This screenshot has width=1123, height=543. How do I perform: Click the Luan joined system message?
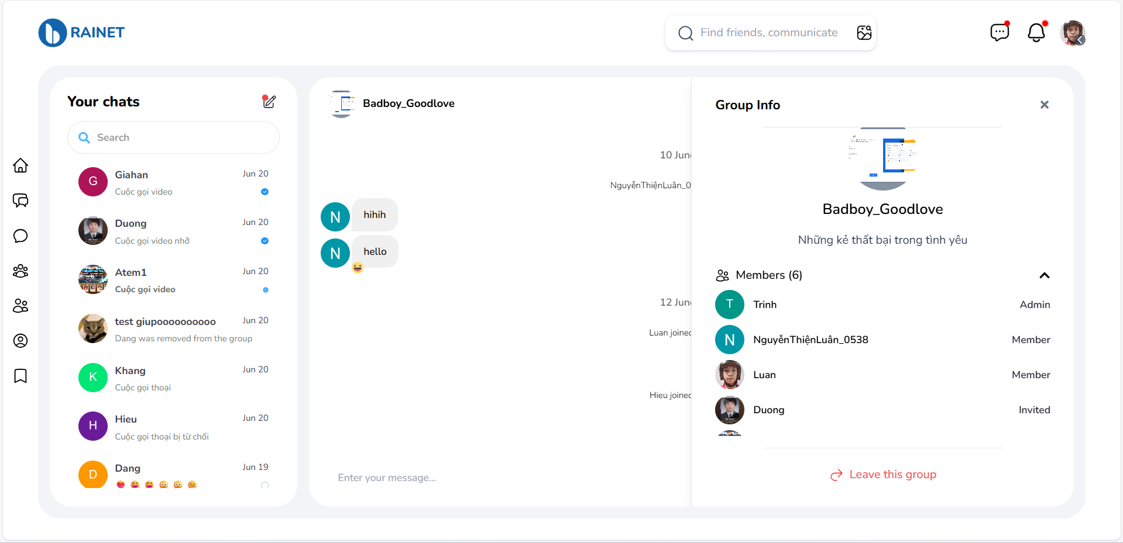[670, 333]
